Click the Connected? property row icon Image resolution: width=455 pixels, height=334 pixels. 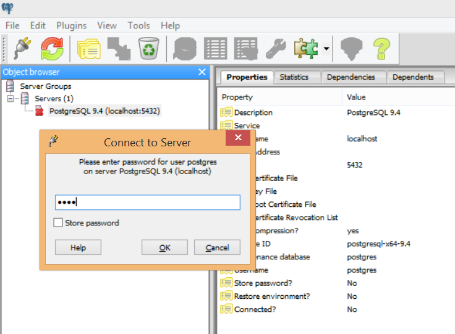point(226,309)
